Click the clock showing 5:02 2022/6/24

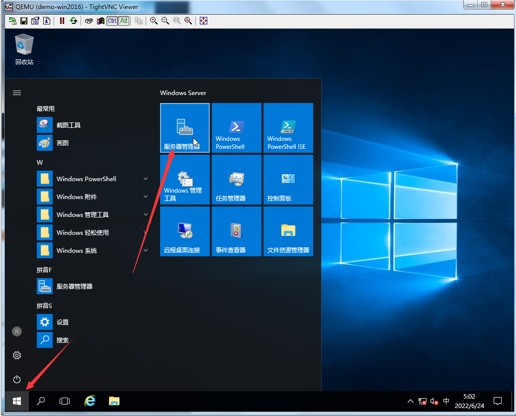pos(469,401)
